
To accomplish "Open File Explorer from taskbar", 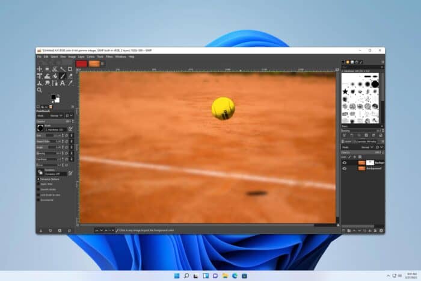I will coord(225,276).
